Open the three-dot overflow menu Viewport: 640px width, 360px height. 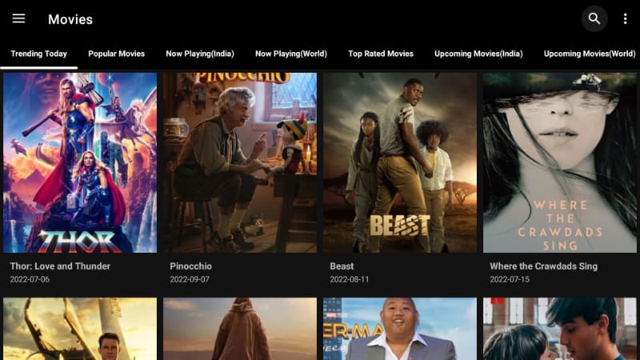[x=625, y=18]
